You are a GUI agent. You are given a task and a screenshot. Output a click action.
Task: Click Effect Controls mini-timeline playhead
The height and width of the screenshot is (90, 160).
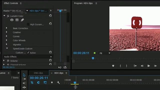60,11
